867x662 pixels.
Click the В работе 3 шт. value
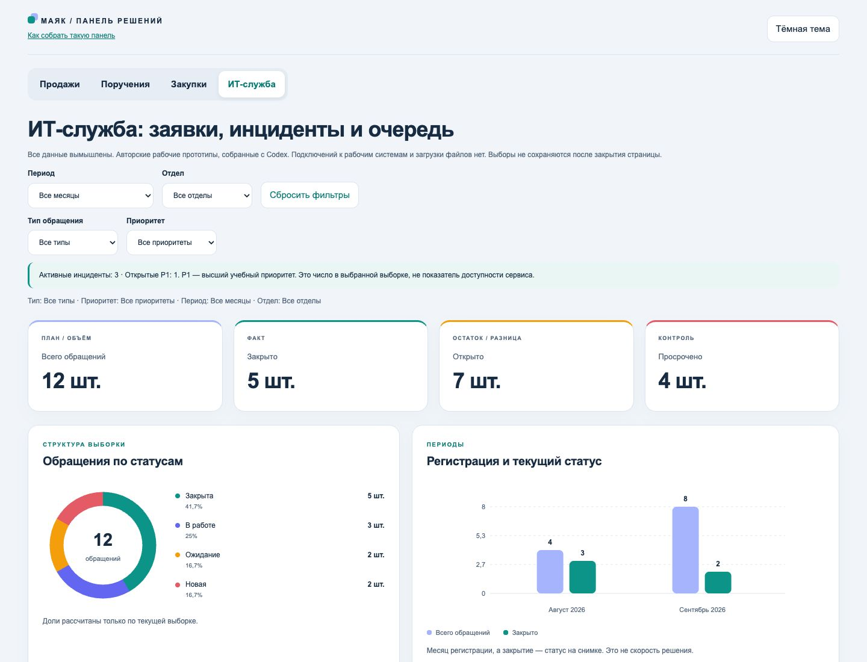pos(376,525)
